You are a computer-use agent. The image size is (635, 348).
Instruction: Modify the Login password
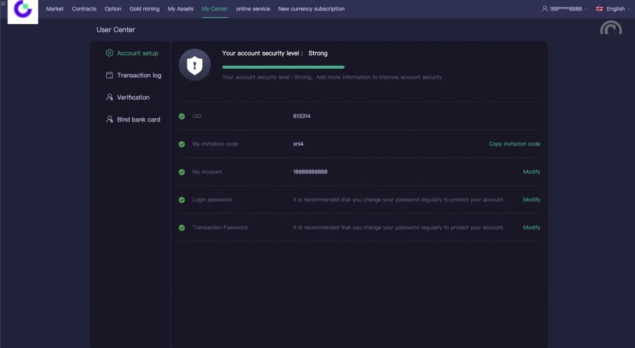click(531, 200)
